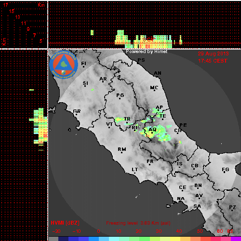The height and width of the screenshot is (241, 241).
Task: Click the PG city label
Action: pos(120,95)
